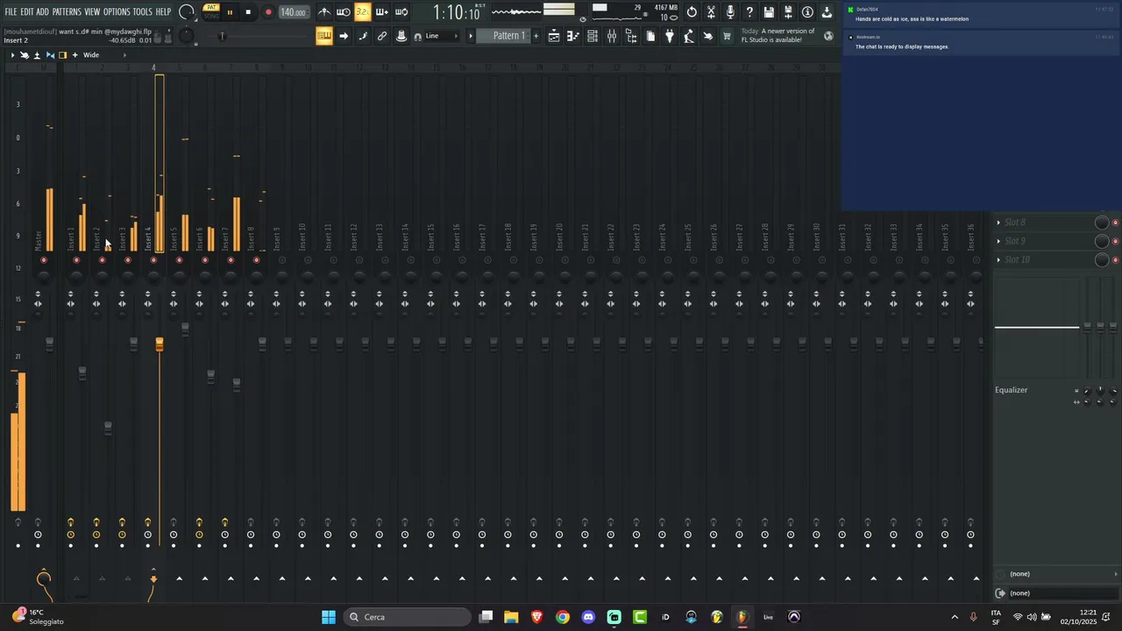The height and width of the screenshot is (631, 1122).
Task: Open the Windows Start button
Action: 329,617
